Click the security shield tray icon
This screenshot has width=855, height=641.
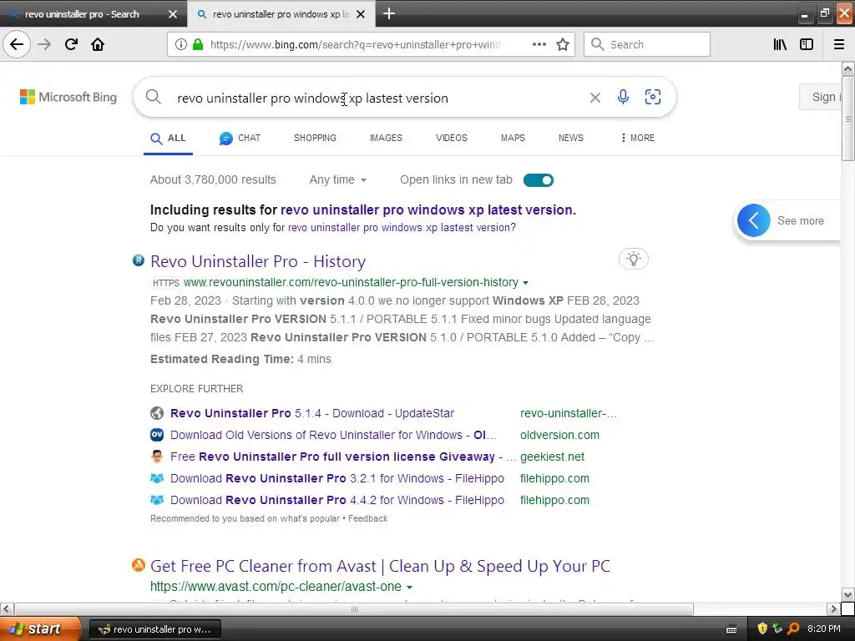tap(762, 629)
